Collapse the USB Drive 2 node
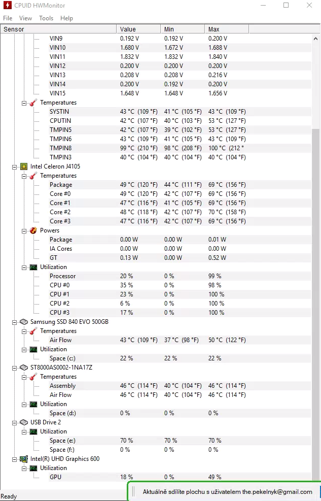This screenshot has height=501, width=321. point(14,423)
